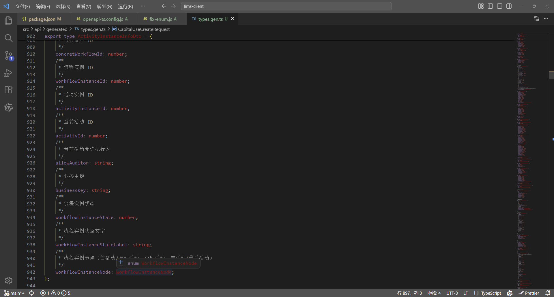Switch to package.json tab
This screenshot has width=554, height=297.
tap(42, 19)
